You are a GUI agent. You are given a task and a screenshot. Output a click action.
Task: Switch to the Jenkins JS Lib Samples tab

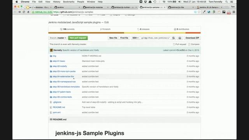coord(209,7)
